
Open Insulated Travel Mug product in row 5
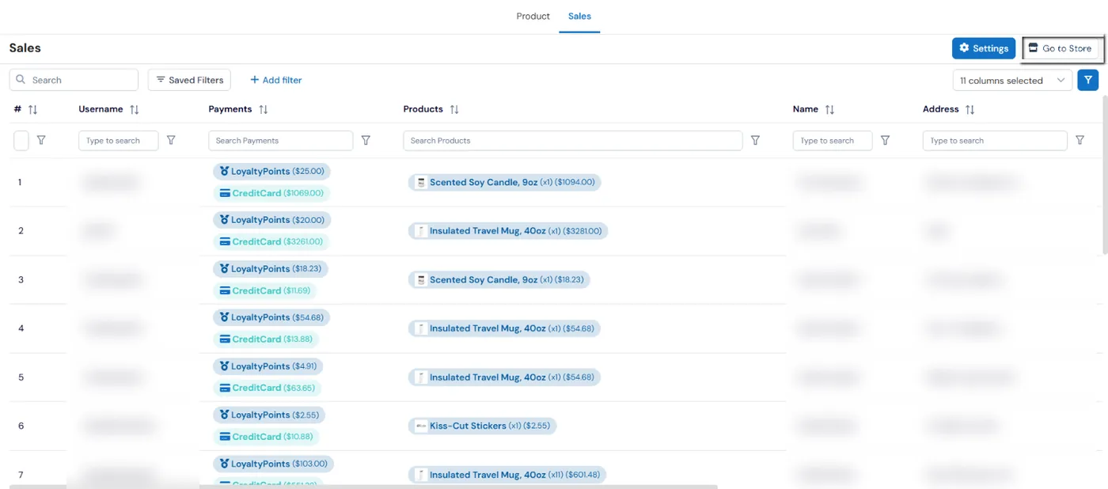point(504,377)
